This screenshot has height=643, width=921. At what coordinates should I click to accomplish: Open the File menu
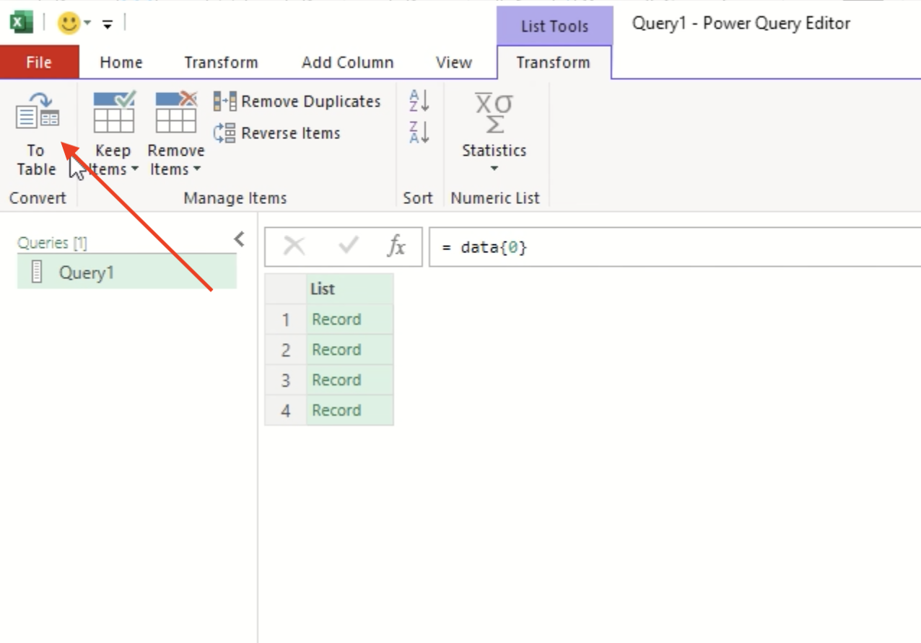click(39, 63)
